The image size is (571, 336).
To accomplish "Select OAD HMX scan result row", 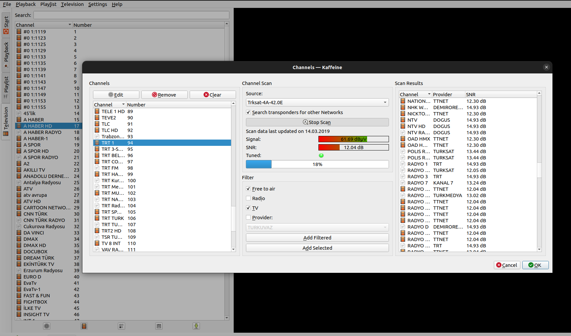I will (x=468, y=139).
